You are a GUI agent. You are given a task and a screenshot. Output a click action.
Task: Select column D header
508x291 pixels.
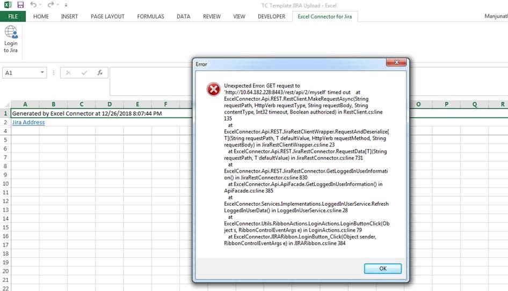click(x=110, y=104)
